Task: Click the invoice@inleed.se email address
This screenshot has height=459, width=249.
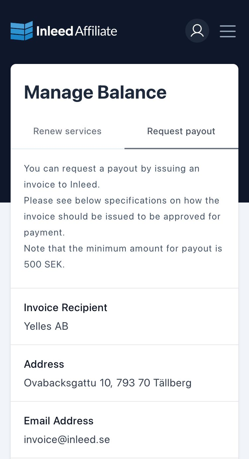Action: pos(67,439)
